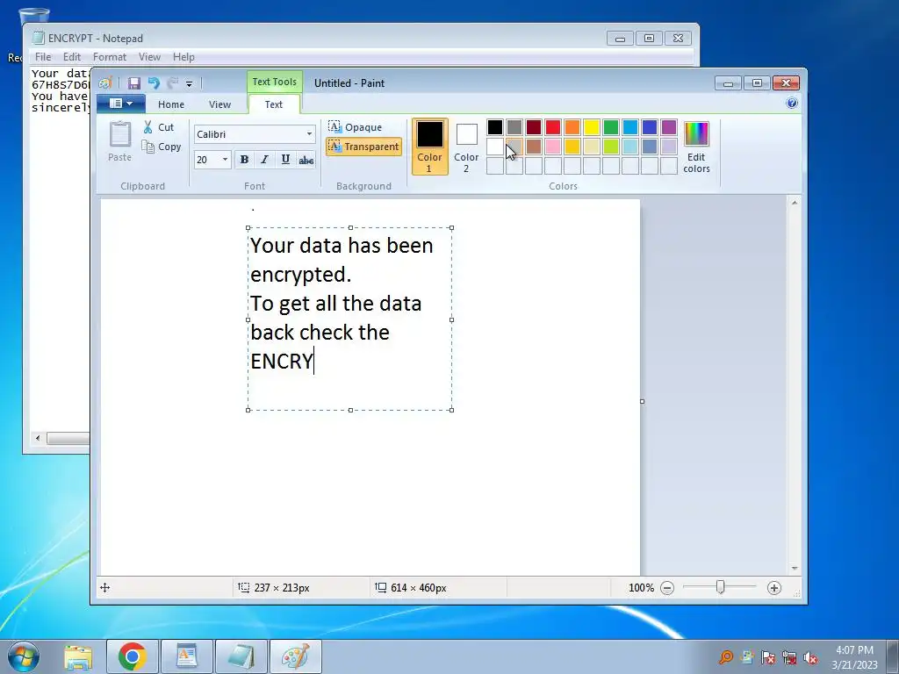Click the scroll up arrow on Paint's canvas scrollbar
The width and height of the screenshot is (899, 674).
coord(794,203)
